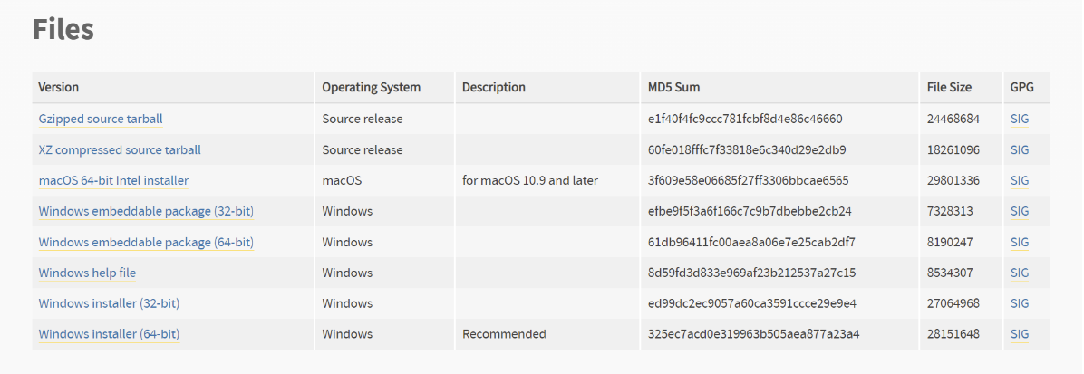Image resolution: width=1084 pixels, height=374 pixels.
Task: Open SIG for Windows embeddable 64-bit package
Action: [1020, 242]
